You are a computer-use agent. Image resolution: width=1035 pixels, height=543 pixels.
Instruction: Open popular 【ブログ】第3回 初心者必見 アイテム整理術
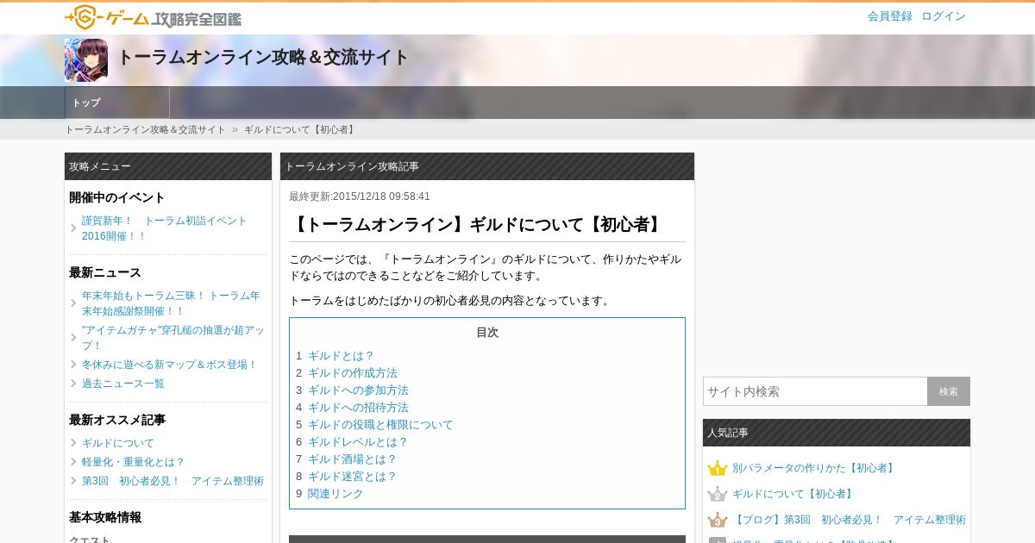coord(849,520)
